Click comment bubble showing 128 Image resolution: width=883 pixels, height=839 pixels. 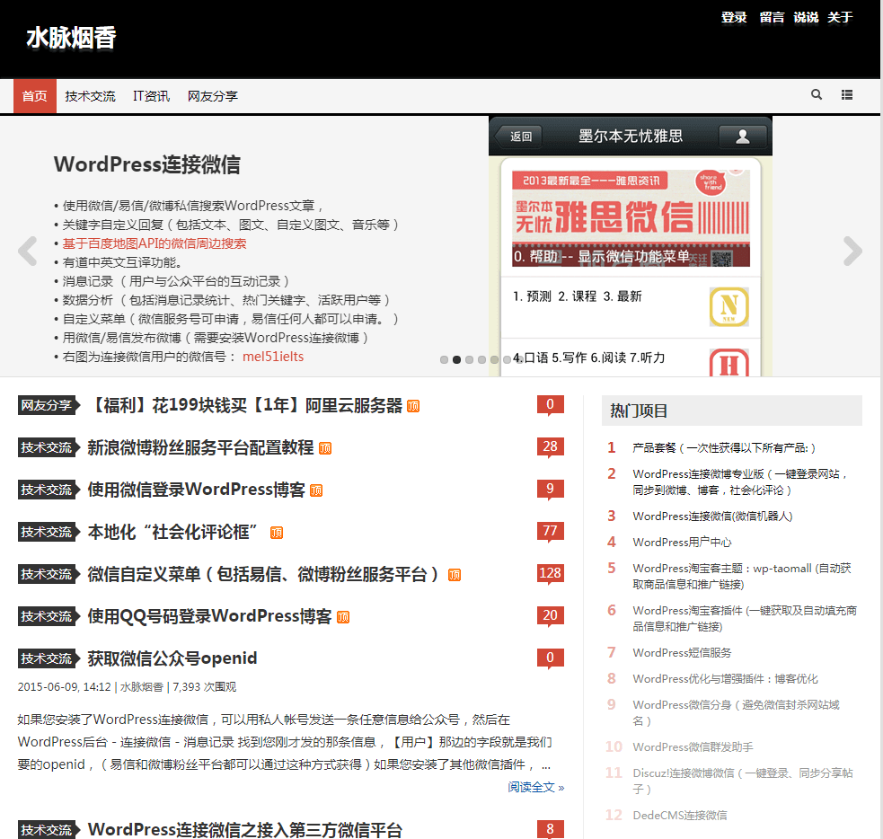(x=550, y=574)
